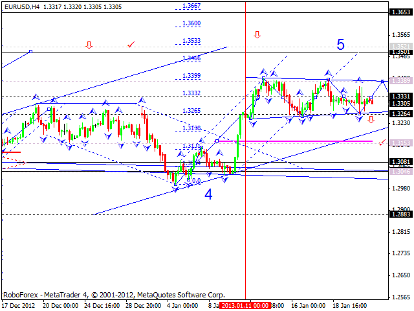Click the red down arrow near wave 5

pos(257,35)
